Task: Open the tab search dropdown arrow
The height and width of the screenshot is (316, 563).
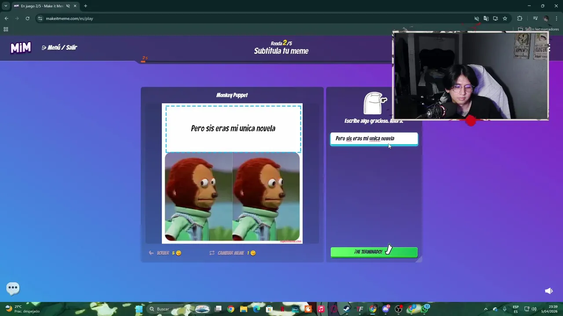Action: [6, 6]
